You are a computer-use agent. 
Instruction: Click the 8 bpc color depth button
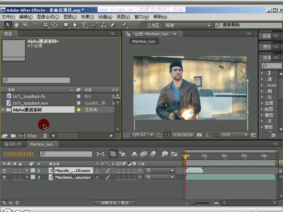tap(32, 136)
